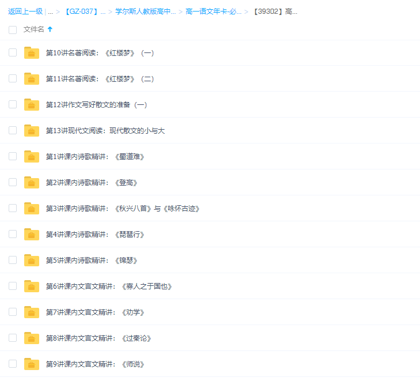Expand the collapsed "..." breadcrumb path

(x=51, y=12)
